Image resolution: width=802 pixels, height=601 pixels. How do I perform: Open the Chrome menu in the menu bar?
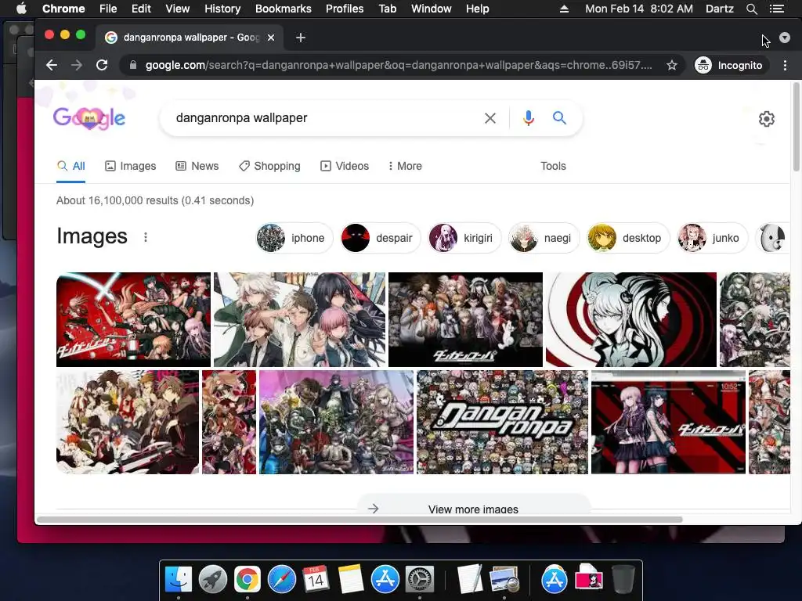(x=63, y=9)
